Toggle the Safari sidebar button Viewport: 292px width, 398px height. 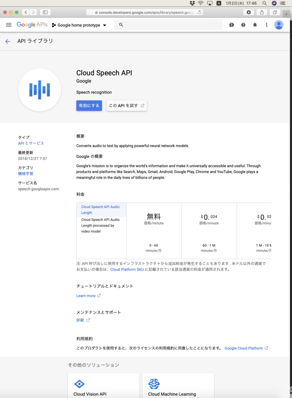tap(45, 12)
